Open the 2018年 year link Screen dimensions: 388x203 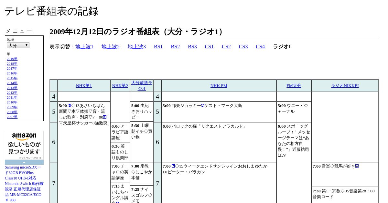tap(12, 64)
